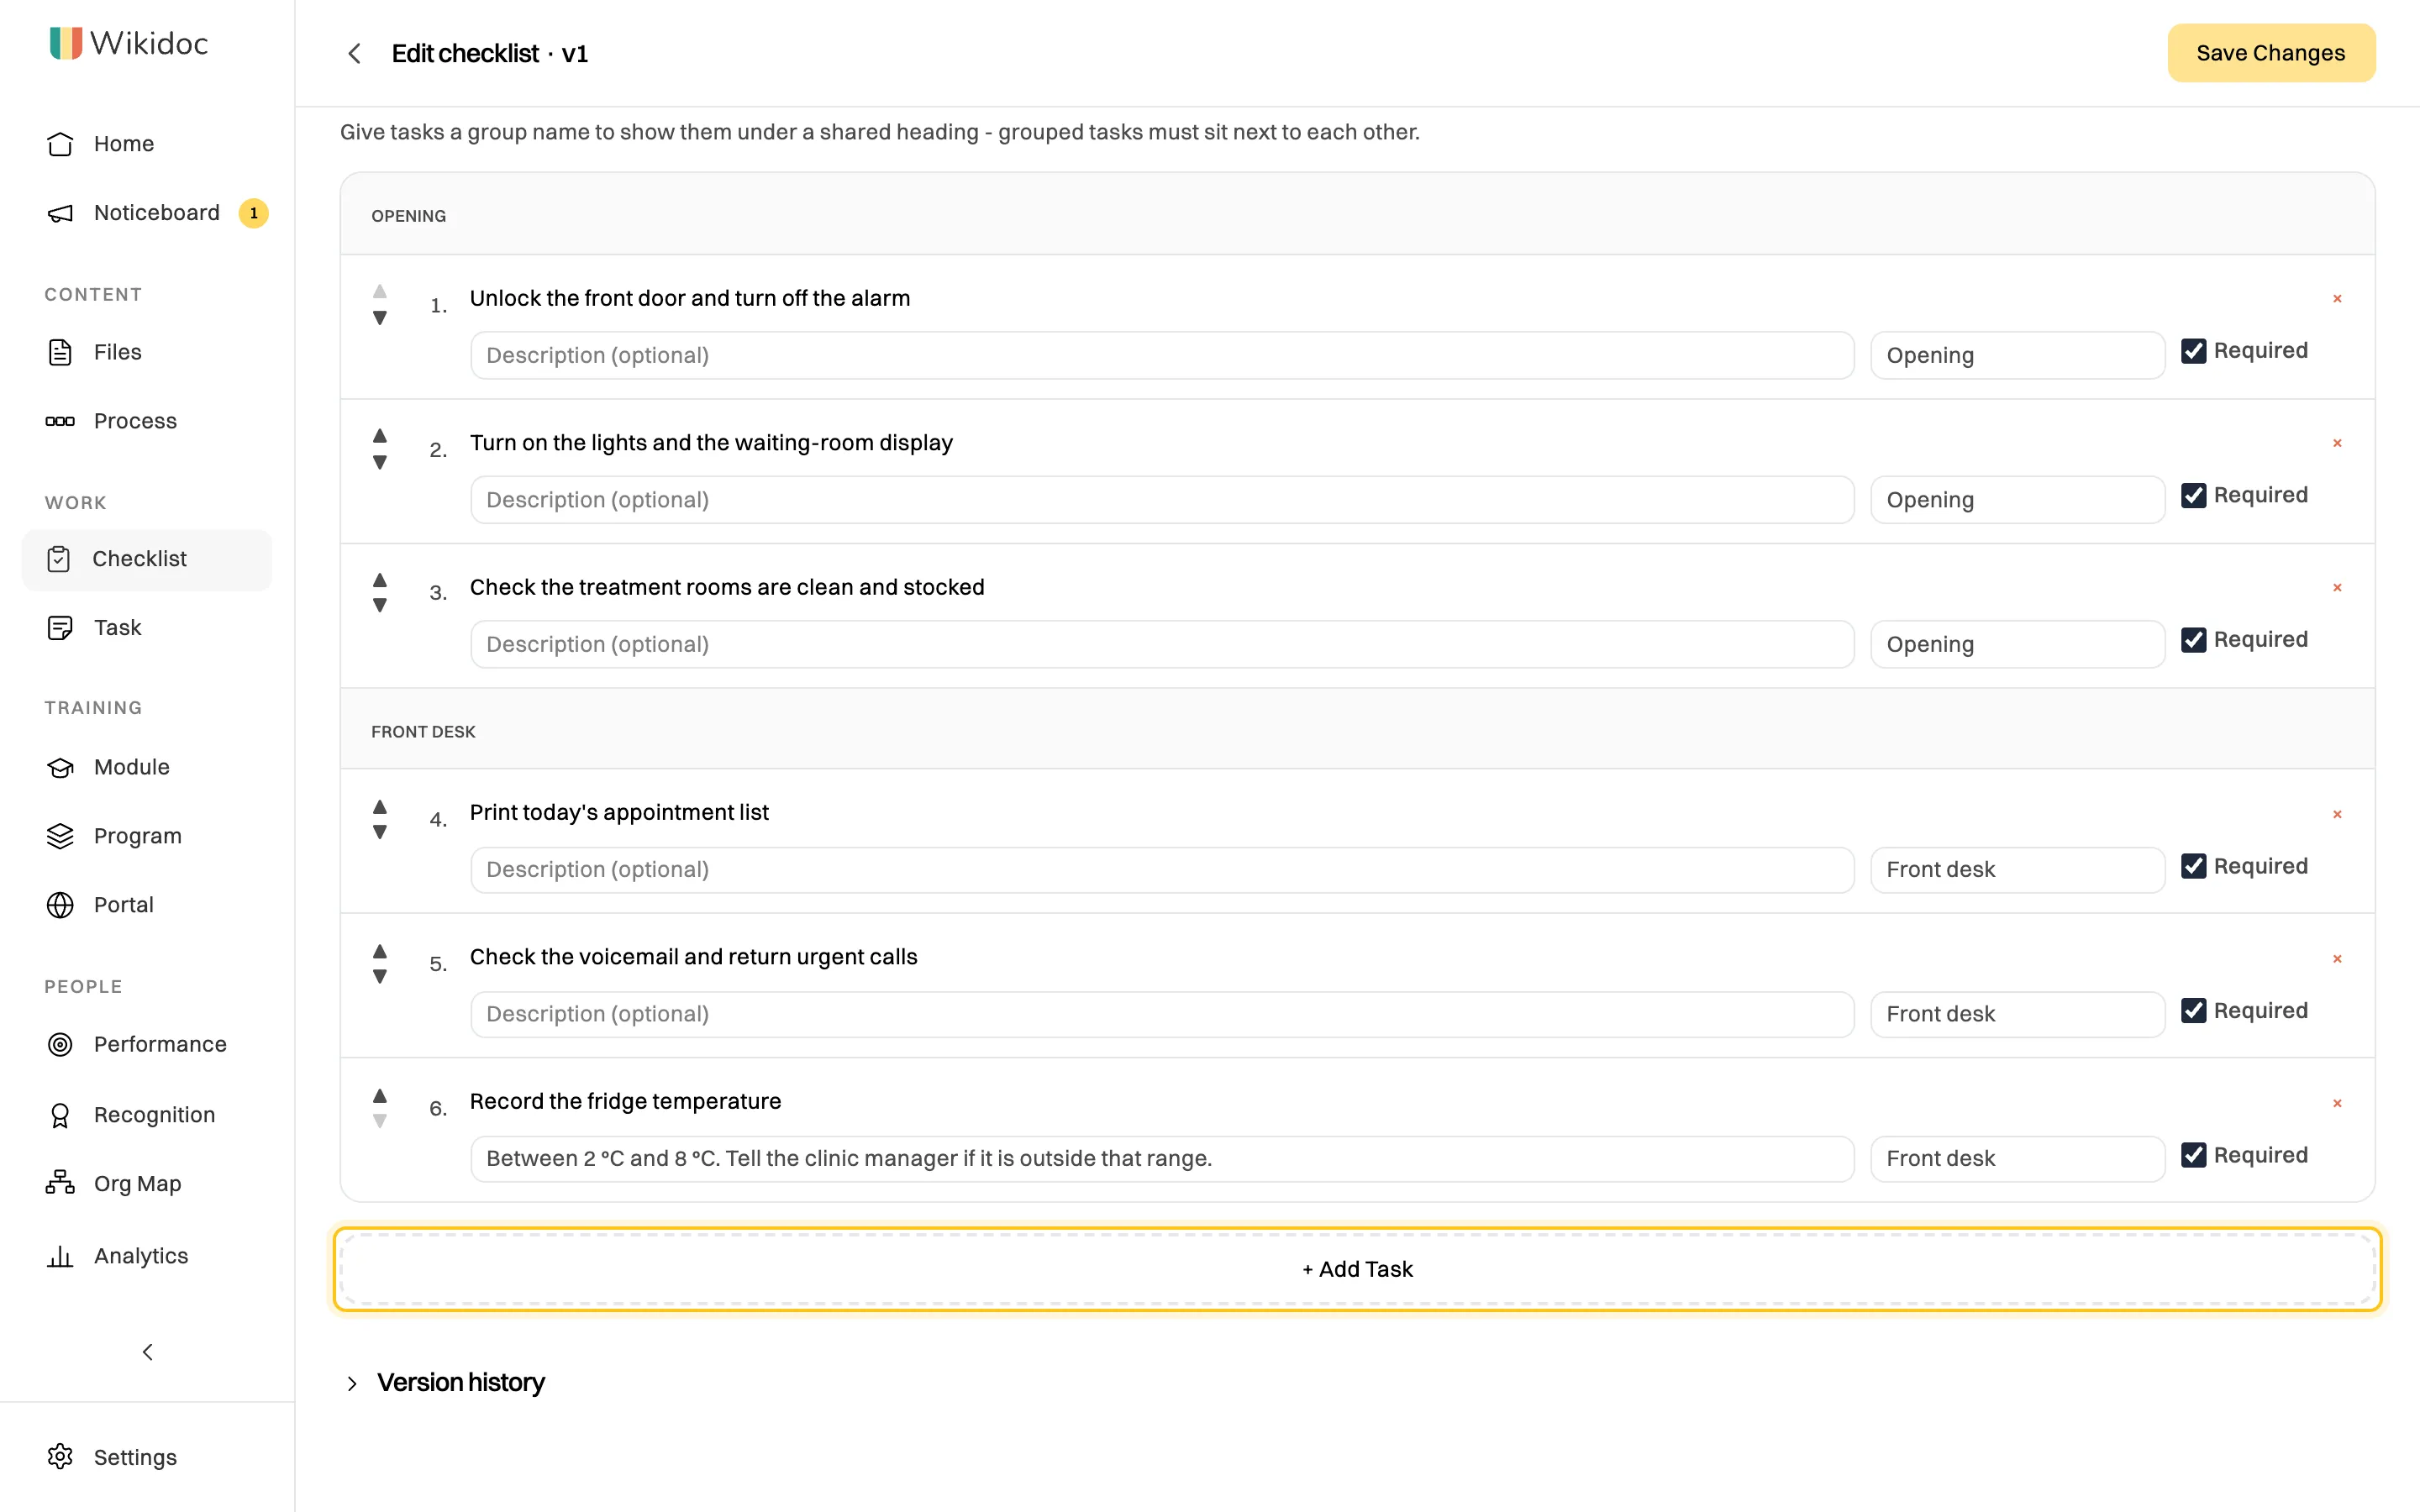Screen dimensions: 2420x1512
Task: Go back using the arrow beside Edit checklist
Action: pos(354,53)
